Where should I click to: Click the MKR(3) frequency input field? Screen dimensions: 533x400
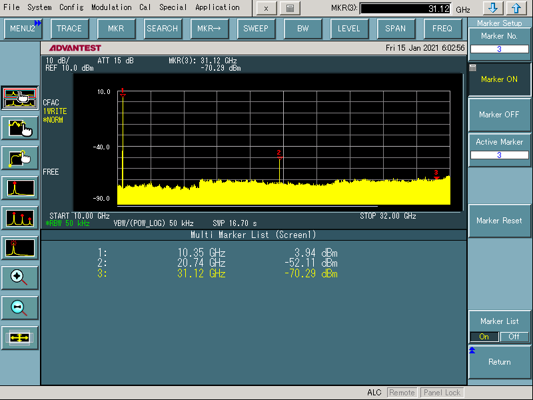pyautogui.click(x=406, y=9)
